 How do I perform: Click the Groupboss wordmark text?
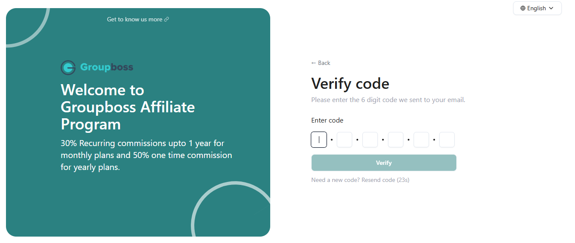click(x=107, y=67)
